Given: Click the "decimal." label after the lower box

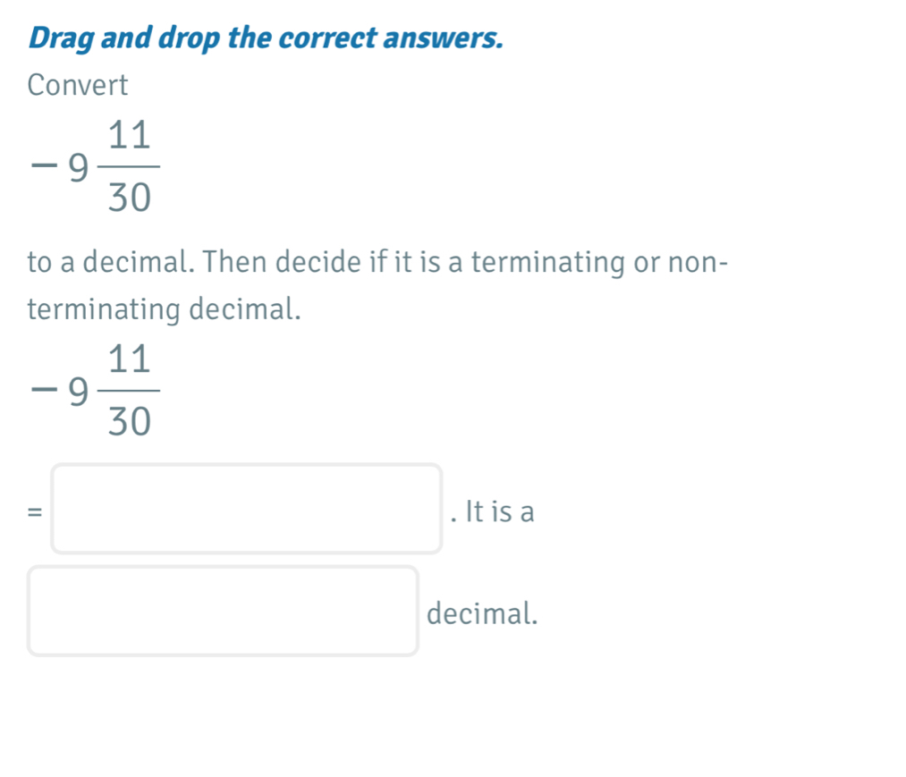Looking at the screenshot, I should pyautogui.click(x=483, y=613).
